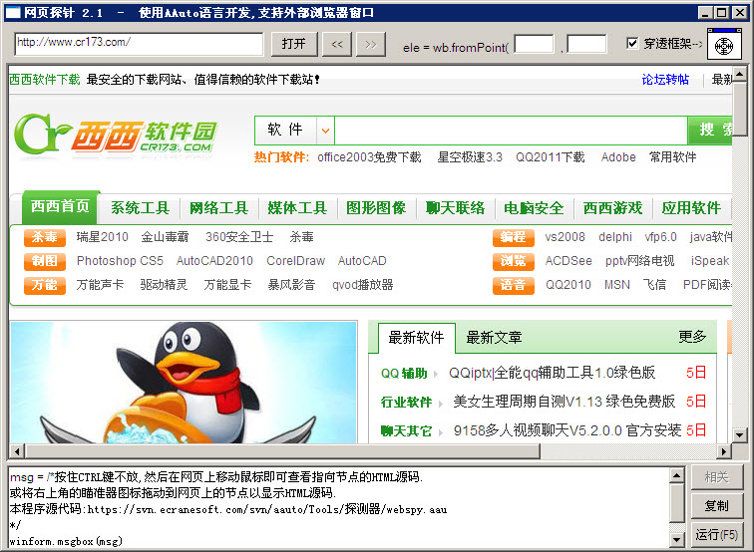Click the code pane scrollbar down arrow
The image size is (754, 552).
(676, 539)
